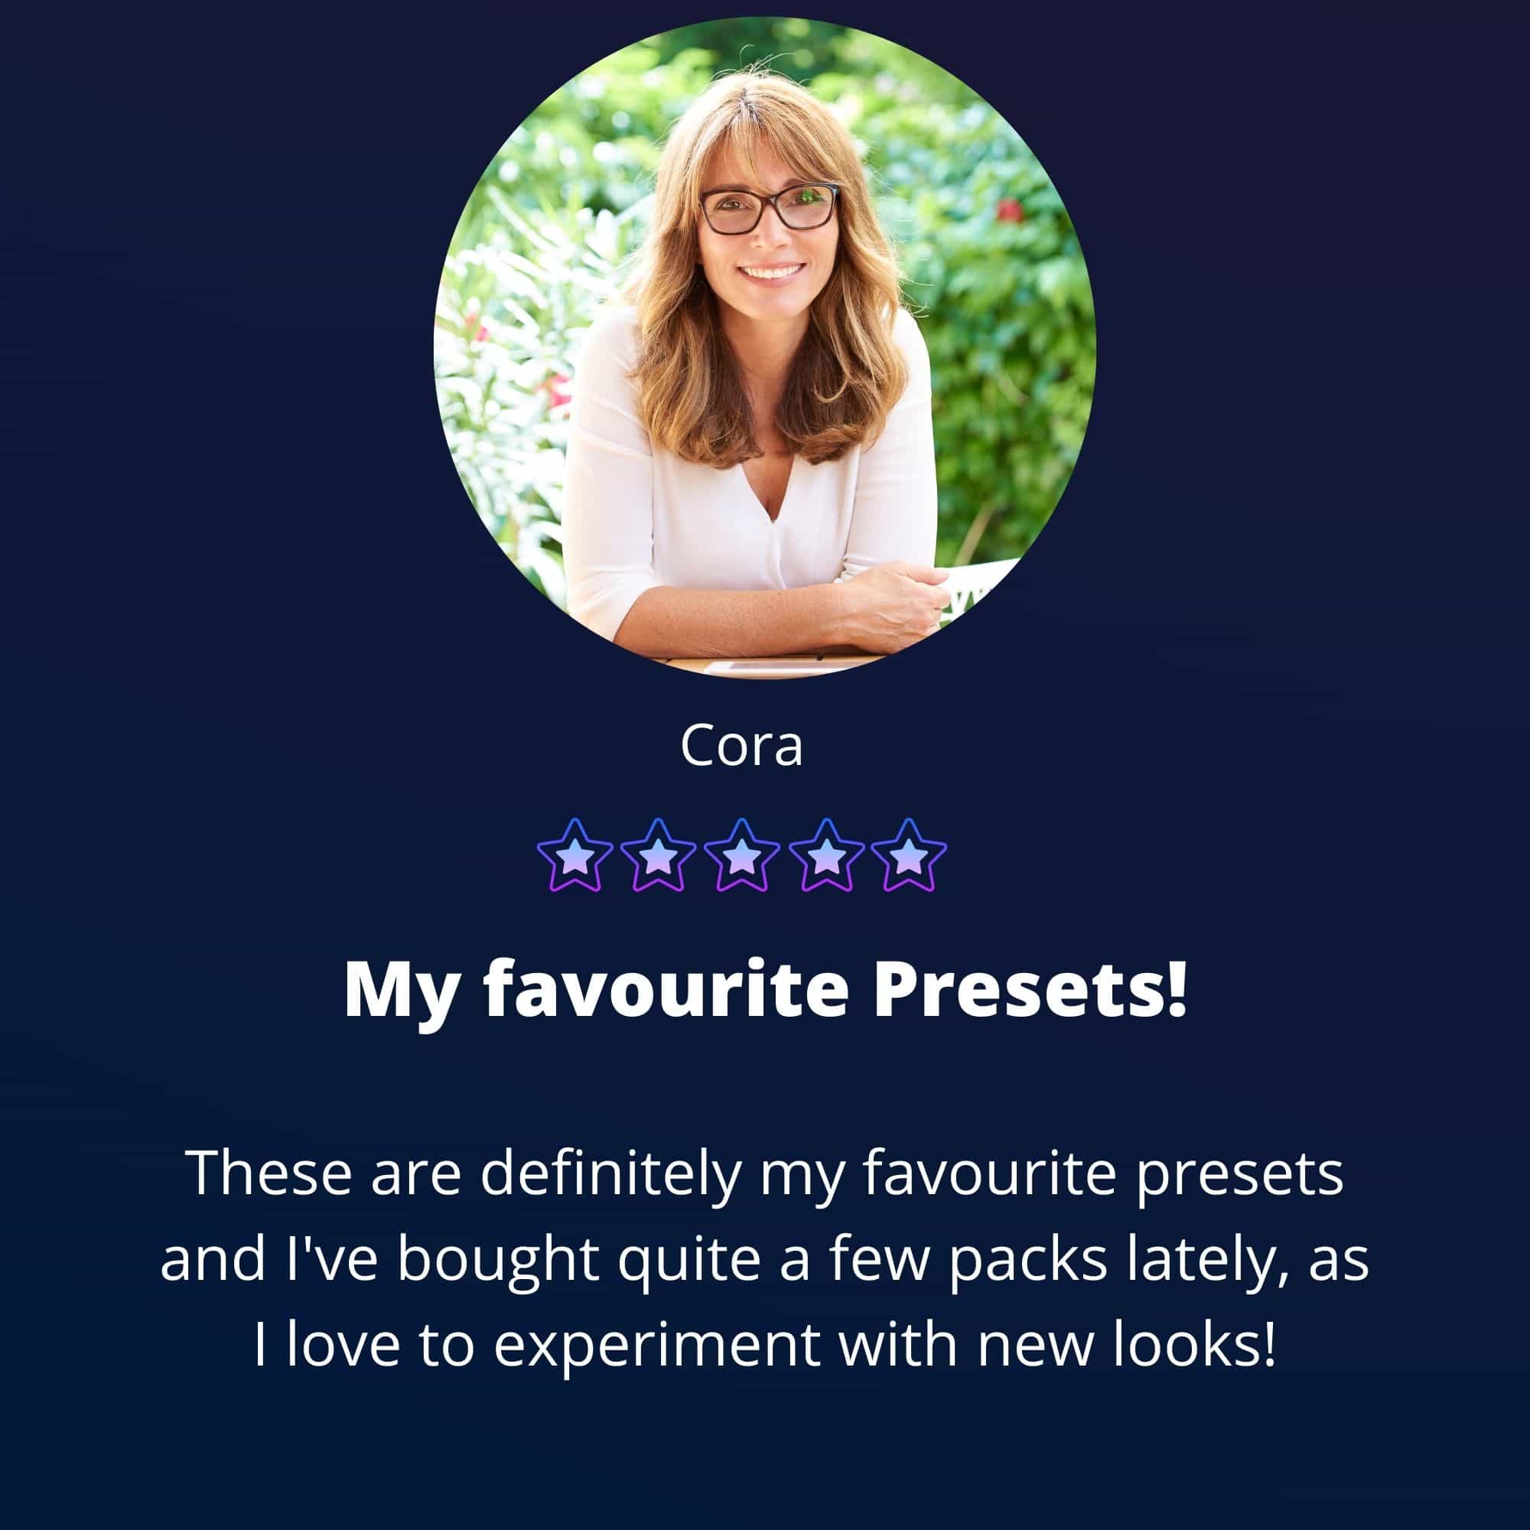Click the first rating star

575,855
